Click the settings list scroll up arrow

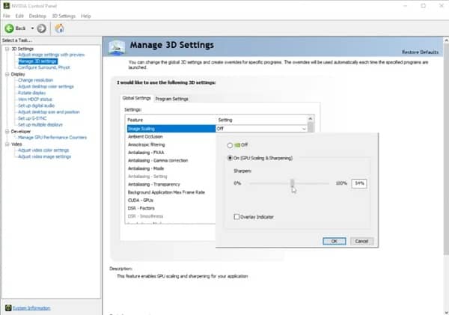(311, 118)
